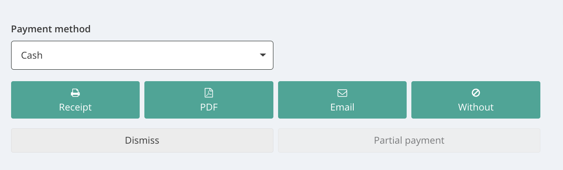The image size is (563, 170).
Task: Click the Dismiss text
Action: point(142,140)
